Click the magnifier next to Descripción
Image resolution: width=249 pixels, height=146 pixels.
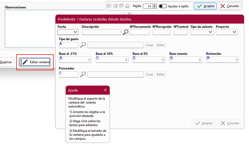125,32
